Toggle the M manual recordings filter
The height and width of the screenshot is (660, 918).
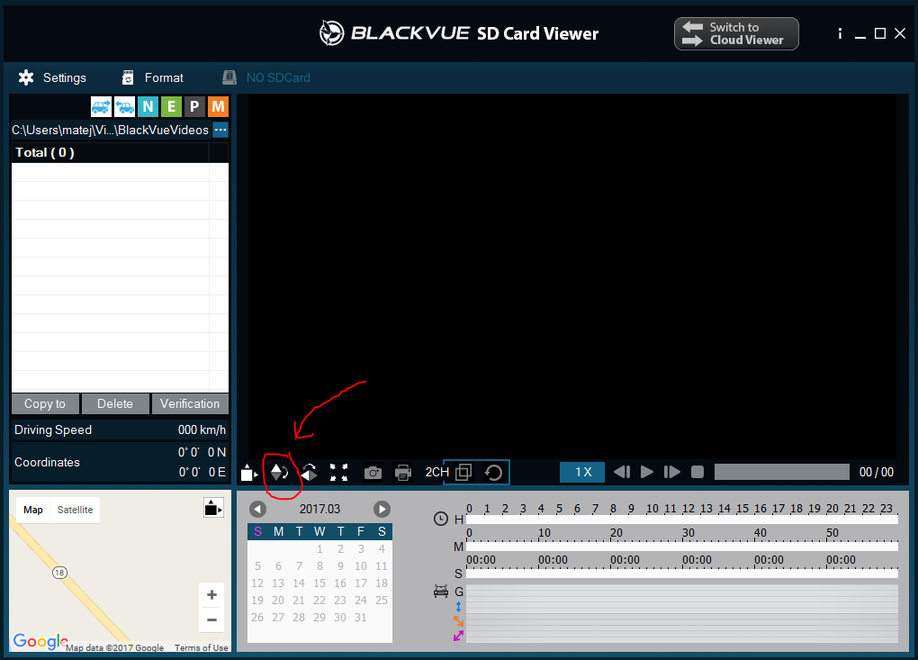pos(218,106)
